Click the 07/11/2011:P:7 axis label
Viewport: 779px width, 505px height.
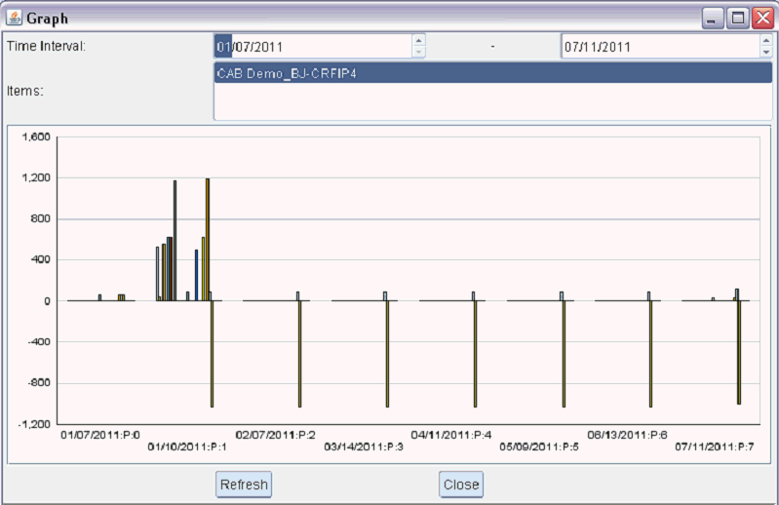[x=715, y=447]
